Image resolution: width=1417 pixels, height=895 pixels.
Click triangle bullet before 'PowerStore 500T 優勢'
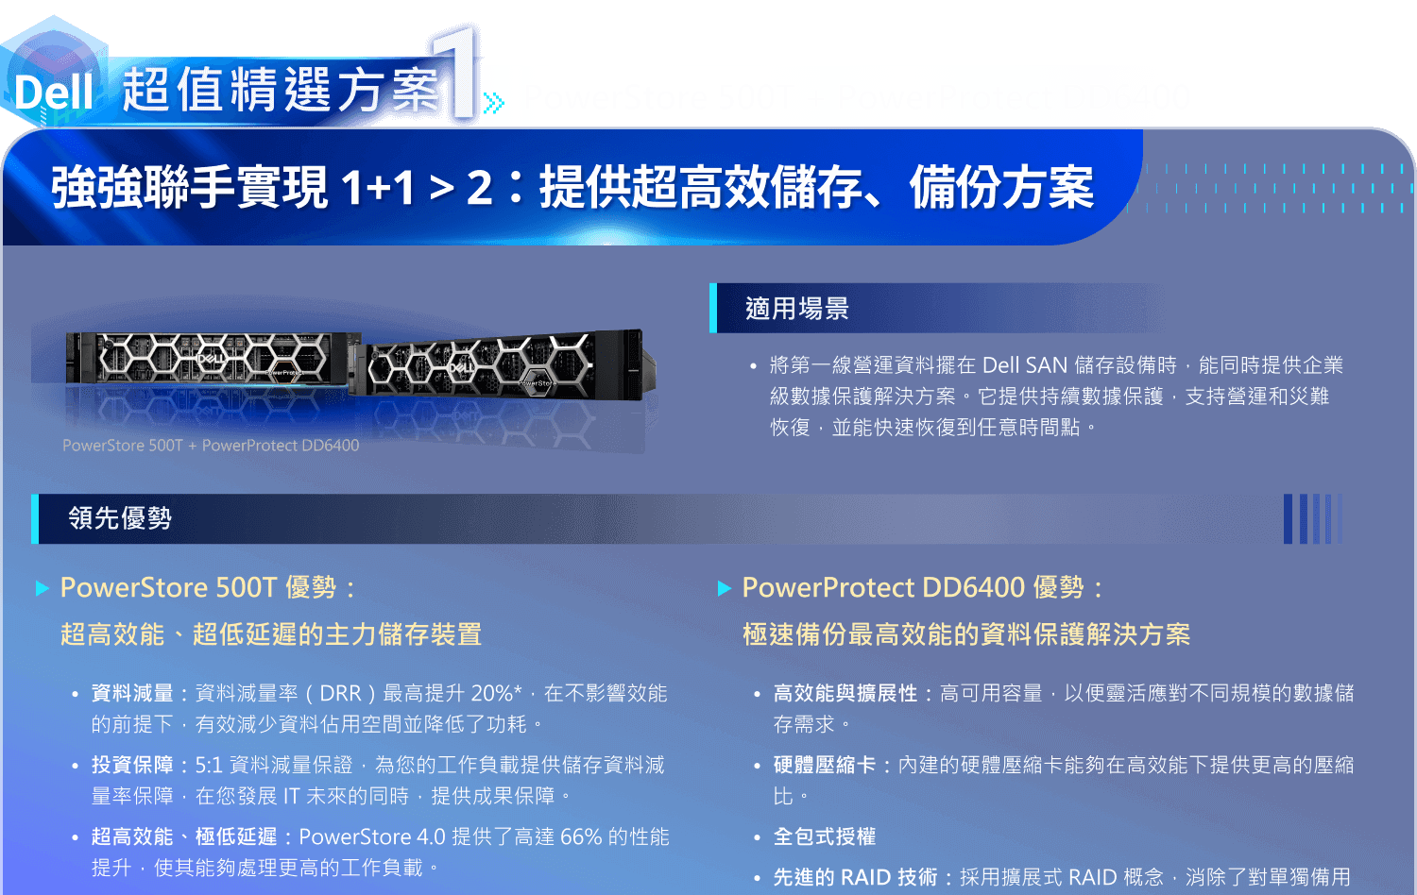(x=43, y=588)
